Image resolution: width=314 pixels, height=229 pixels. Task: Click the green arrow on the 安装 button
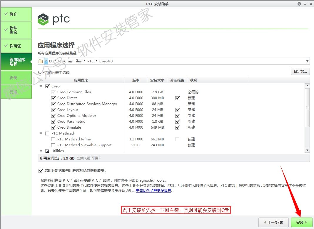coord(305,223)
